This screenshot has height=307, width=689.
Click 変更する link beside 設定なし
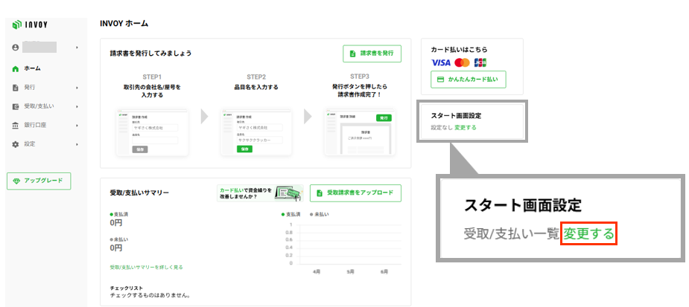pyautogui.click(x=466, y=128)
